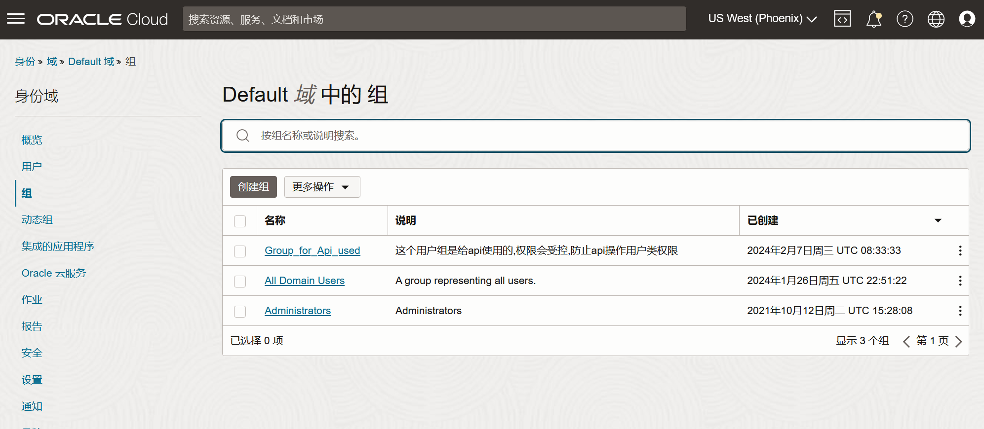Go to next page arrow

pyautogui.click(x=959, y=341)
